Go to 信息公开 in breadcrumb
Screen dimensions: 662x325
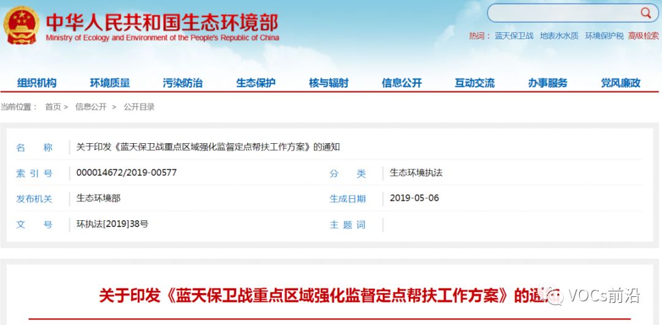point(91,107)
